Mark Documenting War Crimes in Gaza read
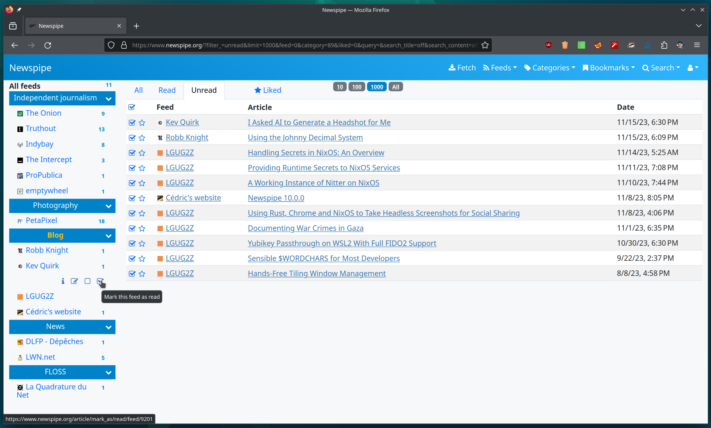The width and height of the screenshot is (711, 428). tap(132, 228)
